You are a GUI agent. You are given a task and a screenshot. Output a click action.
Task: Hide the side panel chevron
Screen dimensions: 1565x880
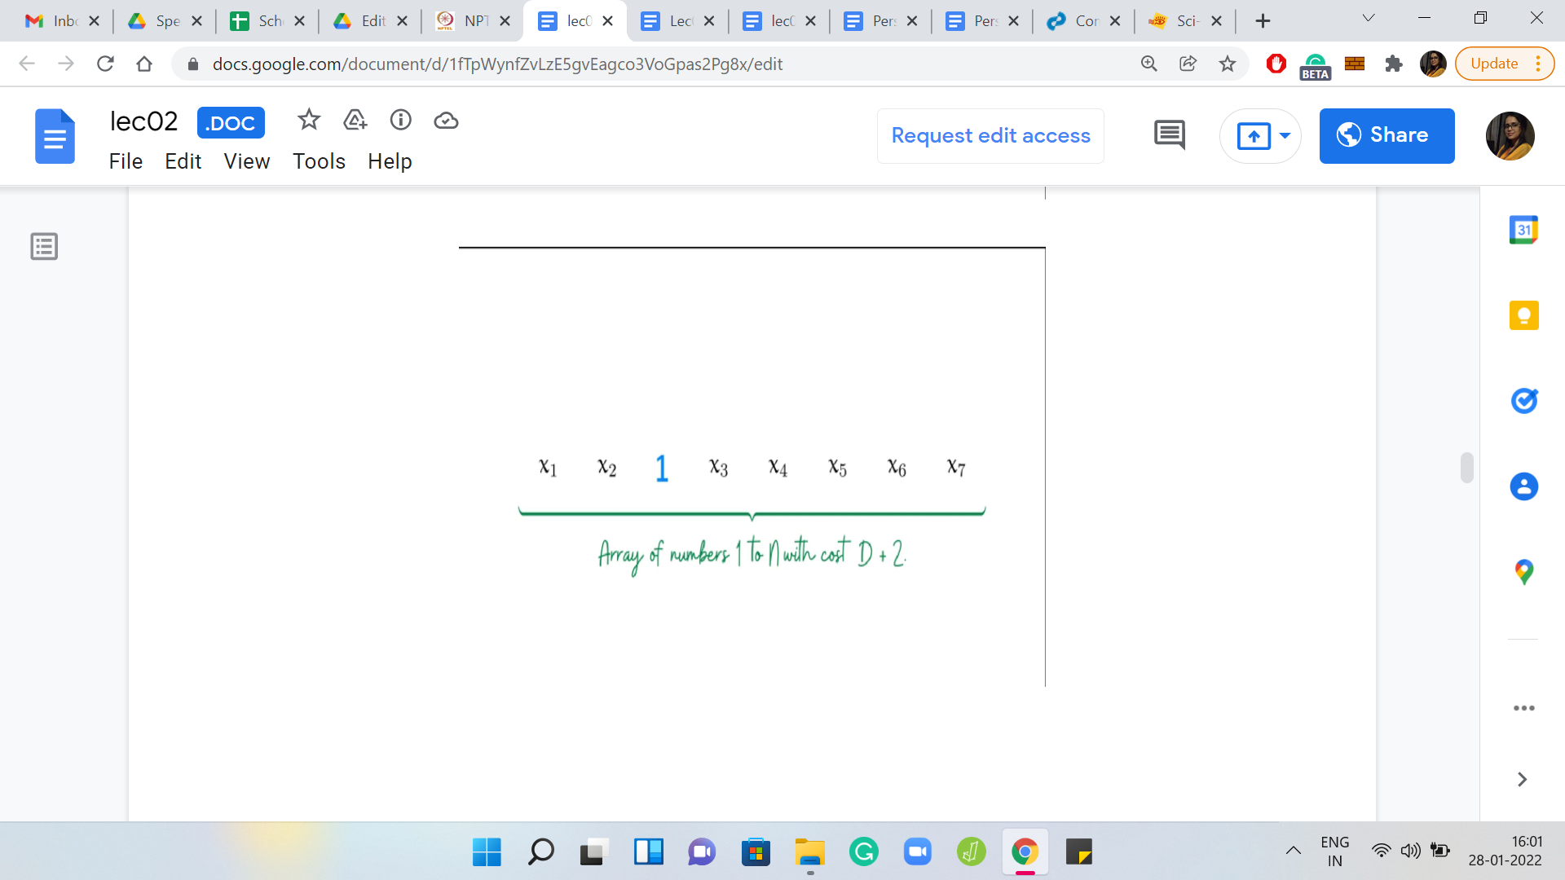(x=1521, y=780)
